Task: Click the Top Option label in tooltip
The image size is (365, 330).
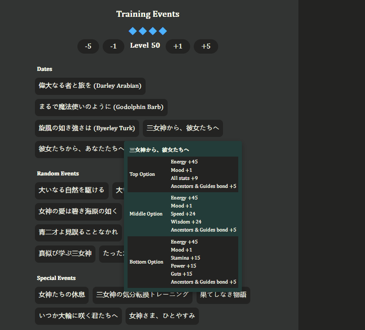Action: click(x=142, y=174)
